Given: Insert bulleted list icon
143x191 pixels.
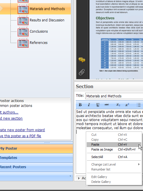Looking at the screenshot, I should click(139, 105).
